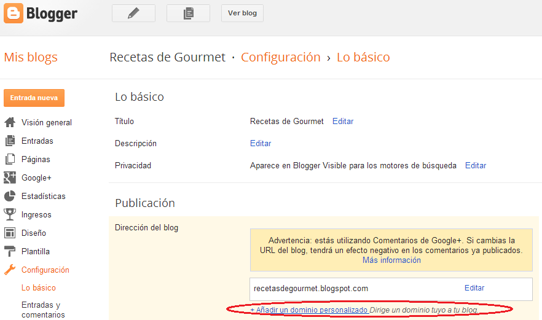Edit the blog Título

click(343, 121)
